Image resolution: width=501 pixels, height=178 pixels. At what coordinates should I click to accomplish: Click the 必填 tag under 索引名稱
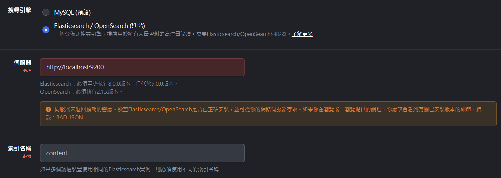(27, 156)
